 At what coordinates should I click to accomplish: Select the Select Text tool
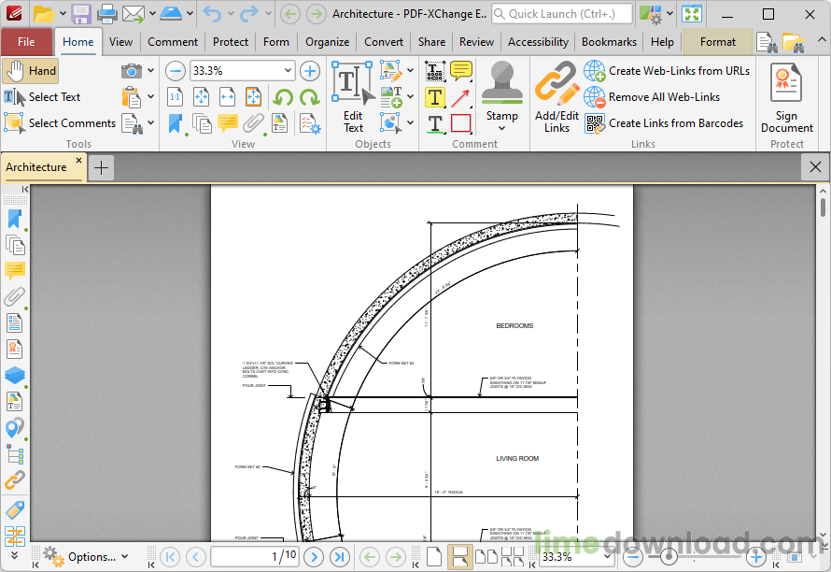[x=51, y=96]
